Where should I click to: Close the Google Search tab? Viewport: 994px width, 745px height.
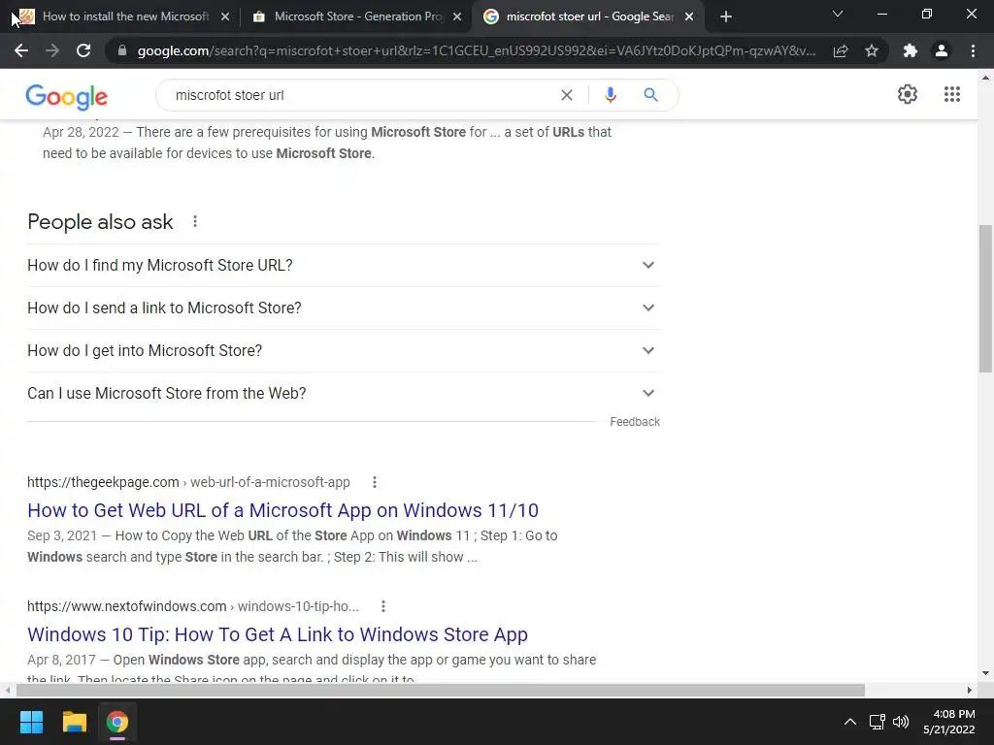coord(690,16)
